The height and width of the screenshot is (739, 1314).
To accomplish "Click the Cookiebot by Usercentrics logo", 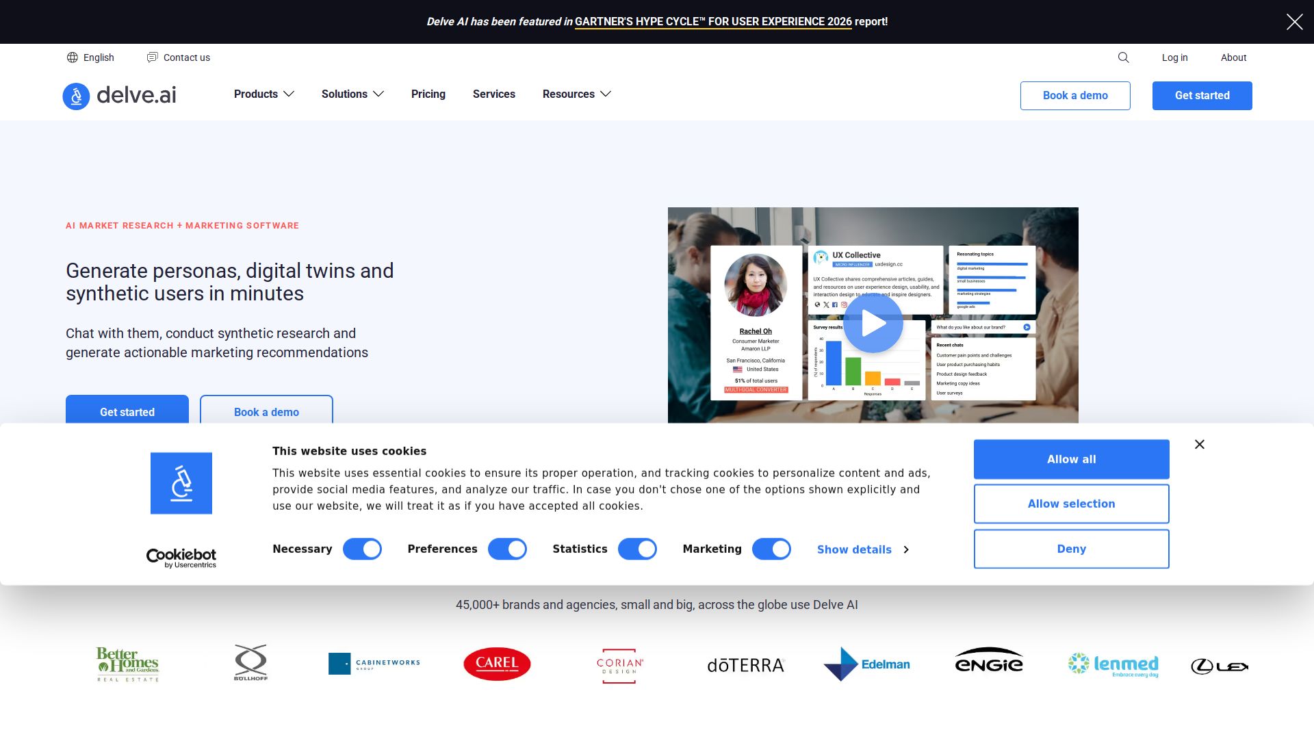I will 181,558.
